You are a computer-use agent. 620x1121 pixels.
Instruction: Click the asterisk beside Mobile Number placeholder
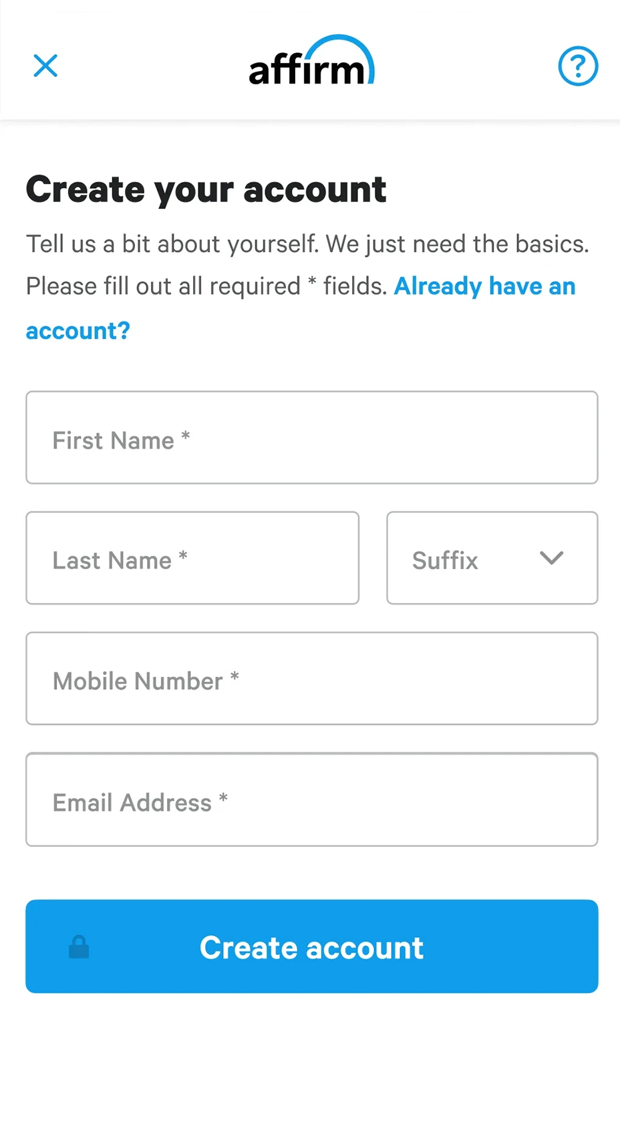235,677
